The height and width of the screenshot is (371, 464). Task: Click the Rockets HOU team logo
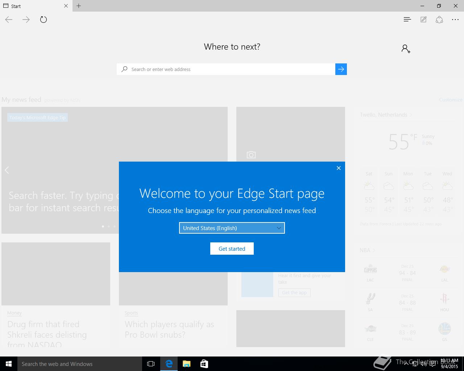[444, 299]
